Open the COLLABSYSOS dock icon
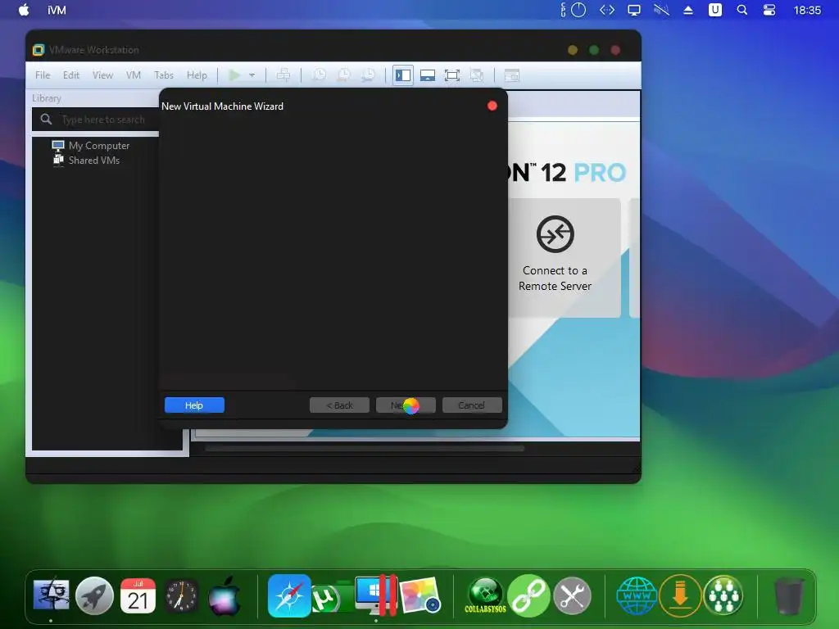 point(485,595)
